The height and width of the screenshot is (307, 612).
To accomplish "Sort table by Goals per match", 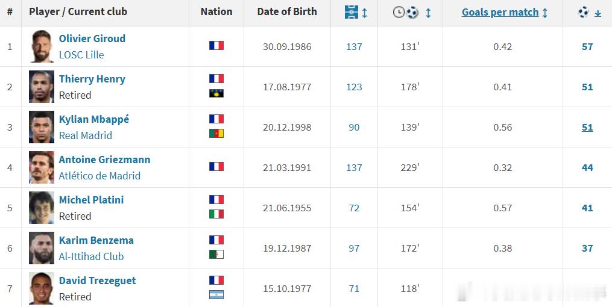I will click(500, 13).
